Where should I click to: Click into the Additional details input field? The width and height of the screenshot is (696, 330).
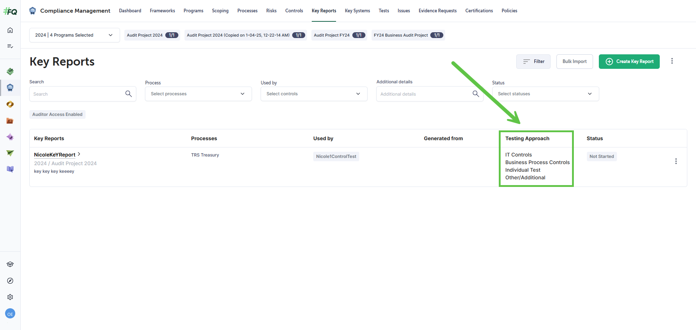(x=424, y=94)
